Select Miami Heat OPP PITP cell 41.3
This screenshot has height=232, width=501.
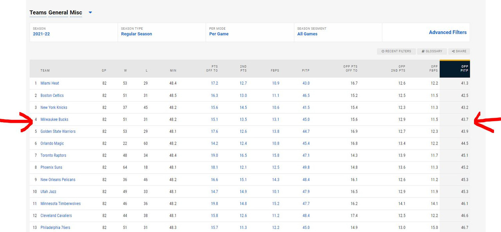tap(465, 83)
